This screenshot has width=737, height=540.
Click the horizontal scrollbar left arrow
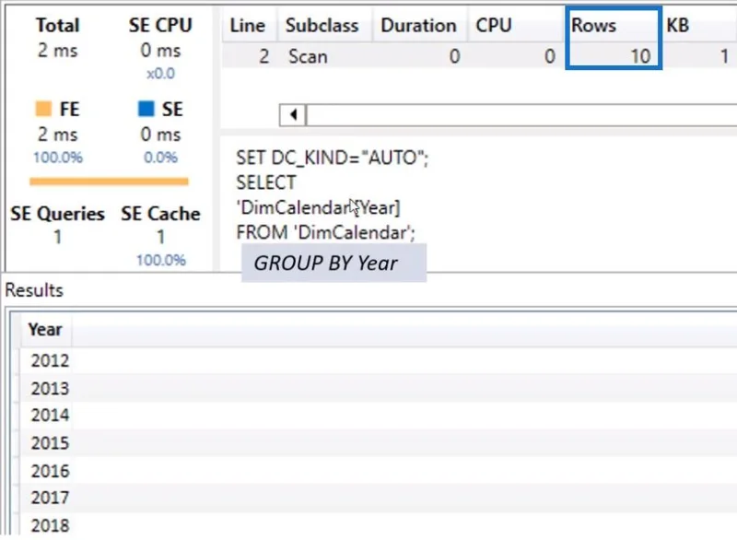(x=293, y=114)
